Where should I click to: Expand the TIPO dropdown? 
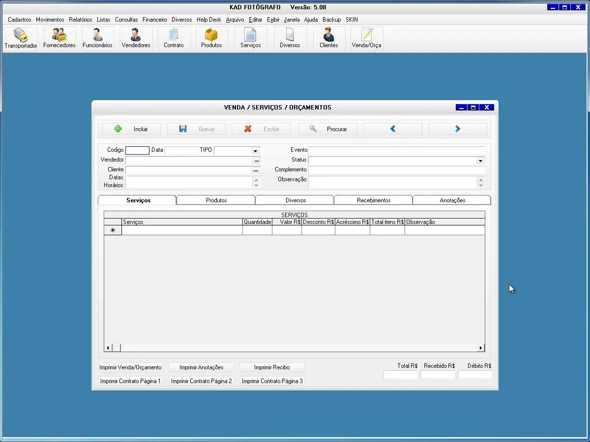255,151
